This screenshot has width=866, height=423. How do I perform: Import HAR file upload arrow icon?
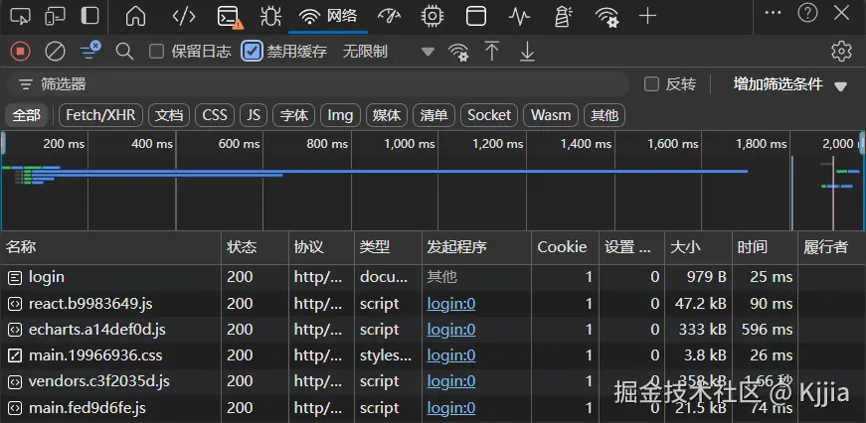491,52
